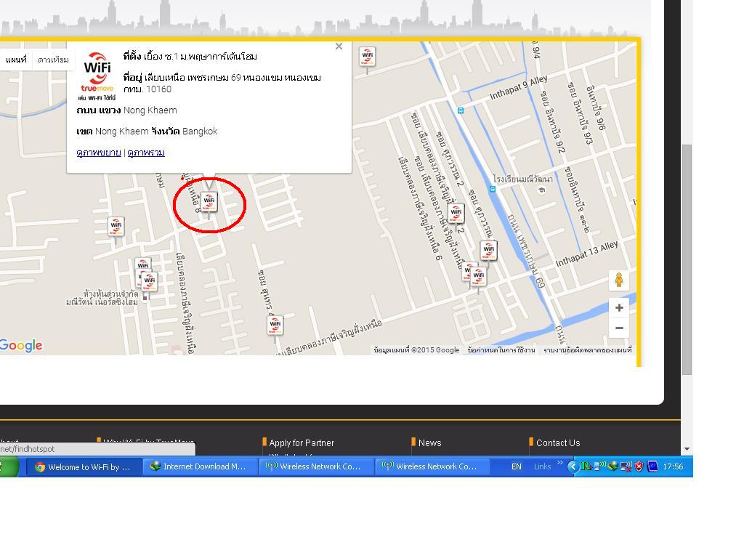Open Apply for Partner footer link
The height and width of the screenshot is (558, 744).
(302, 442)
